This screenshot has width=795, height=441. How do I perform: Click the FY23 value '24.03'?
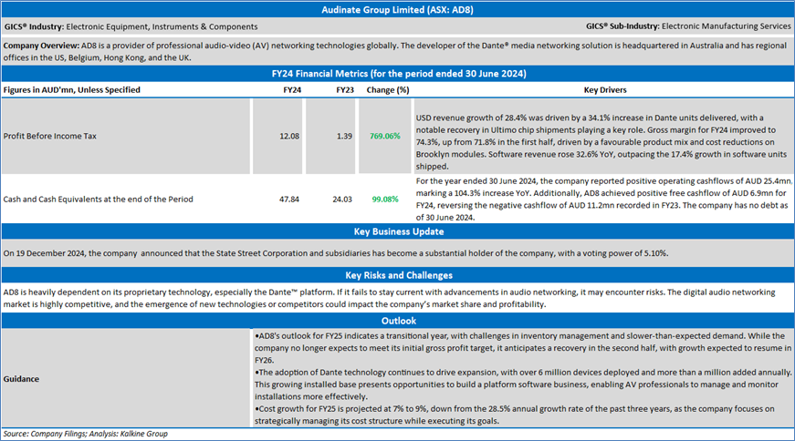(342, 200)
